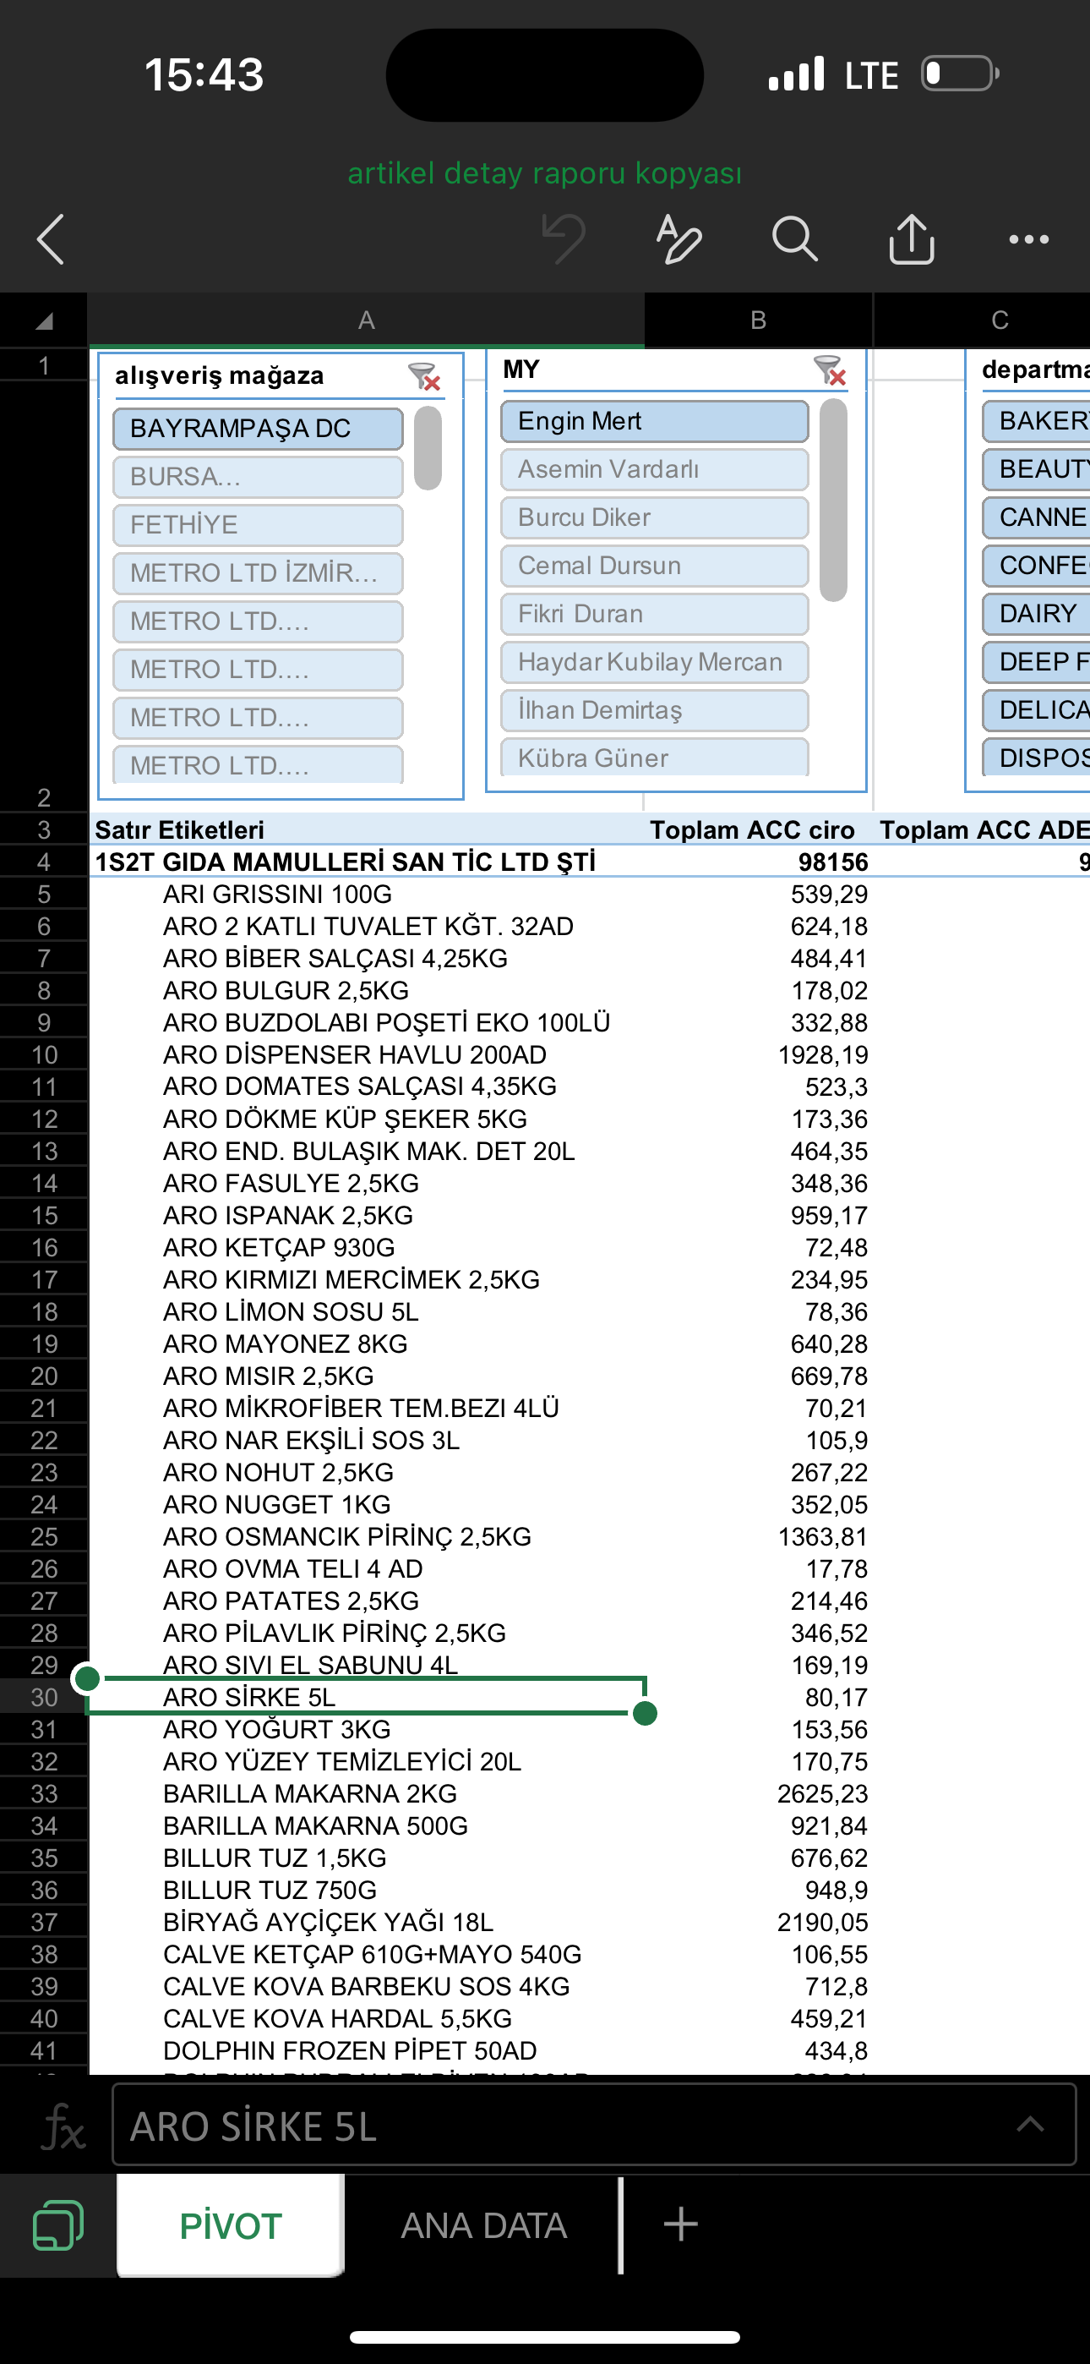Tap the back arrow icon
1090x2364 pixels.
(x=51, y=239)
